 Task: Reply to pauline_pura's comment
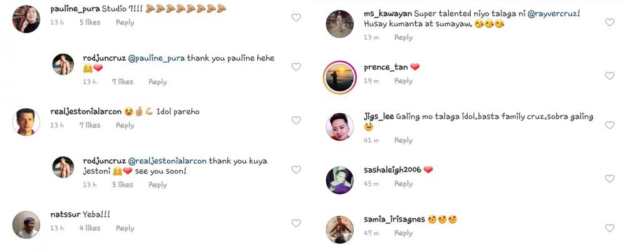coord(125,23)
